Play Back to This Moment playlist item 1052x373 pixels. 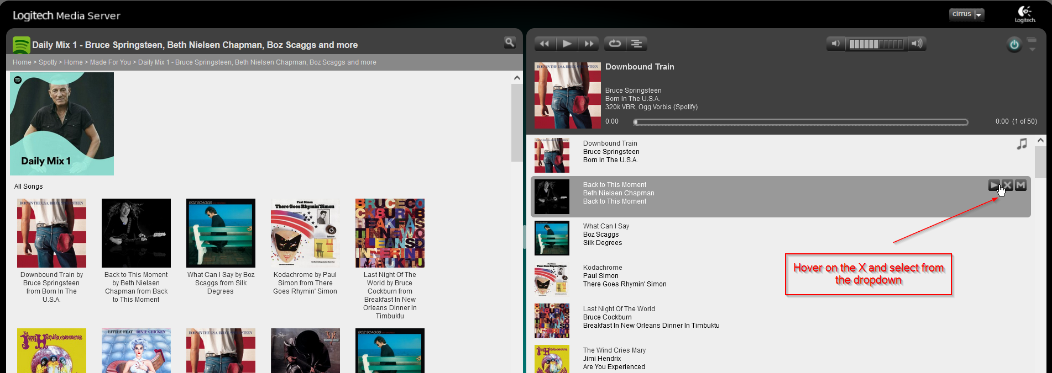(994, 185)
